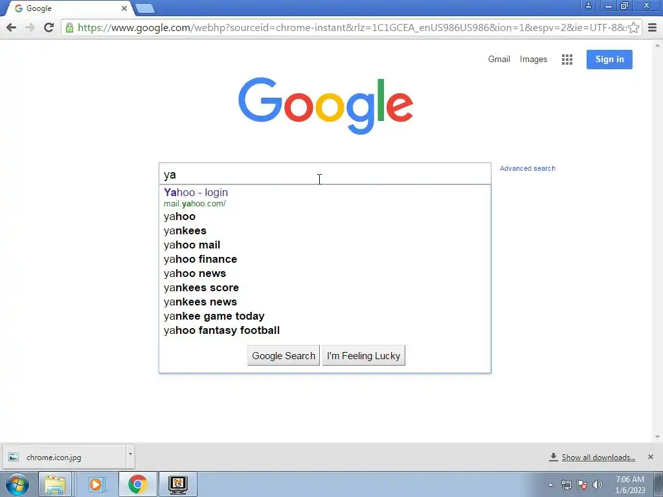Click the Chrome taskbar icon

point(137,484)
